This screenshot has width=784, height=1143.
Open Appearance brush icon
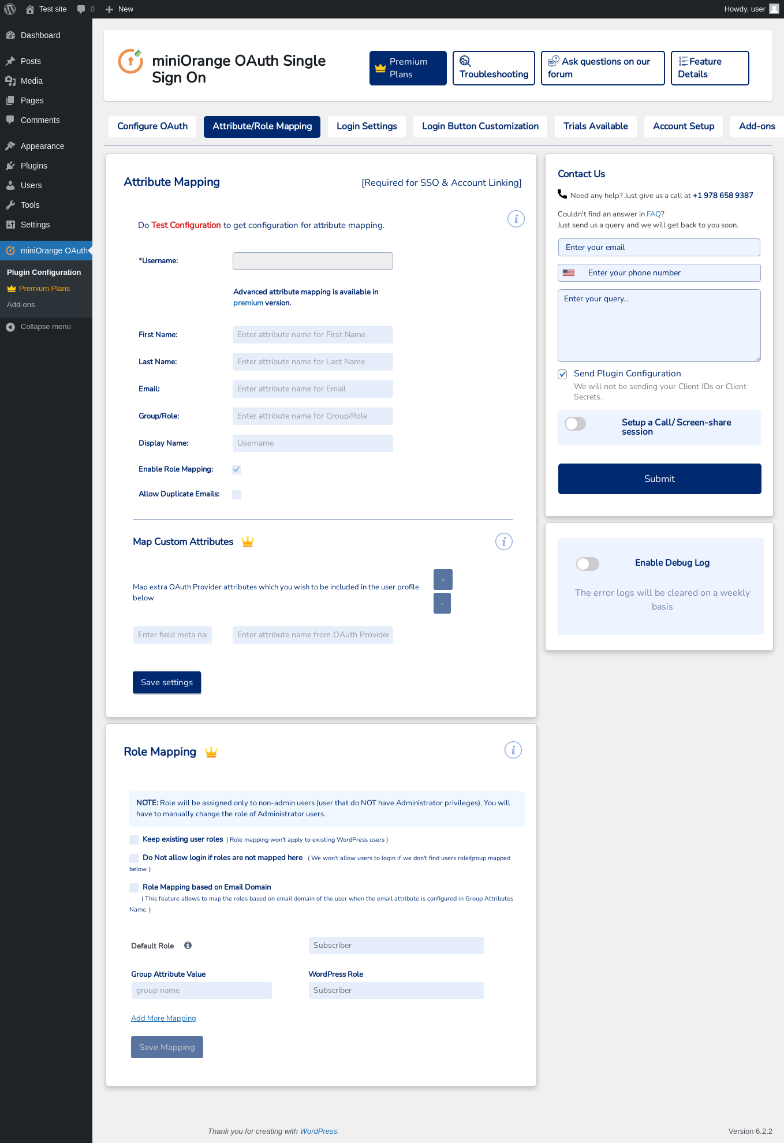click(10, 146)
